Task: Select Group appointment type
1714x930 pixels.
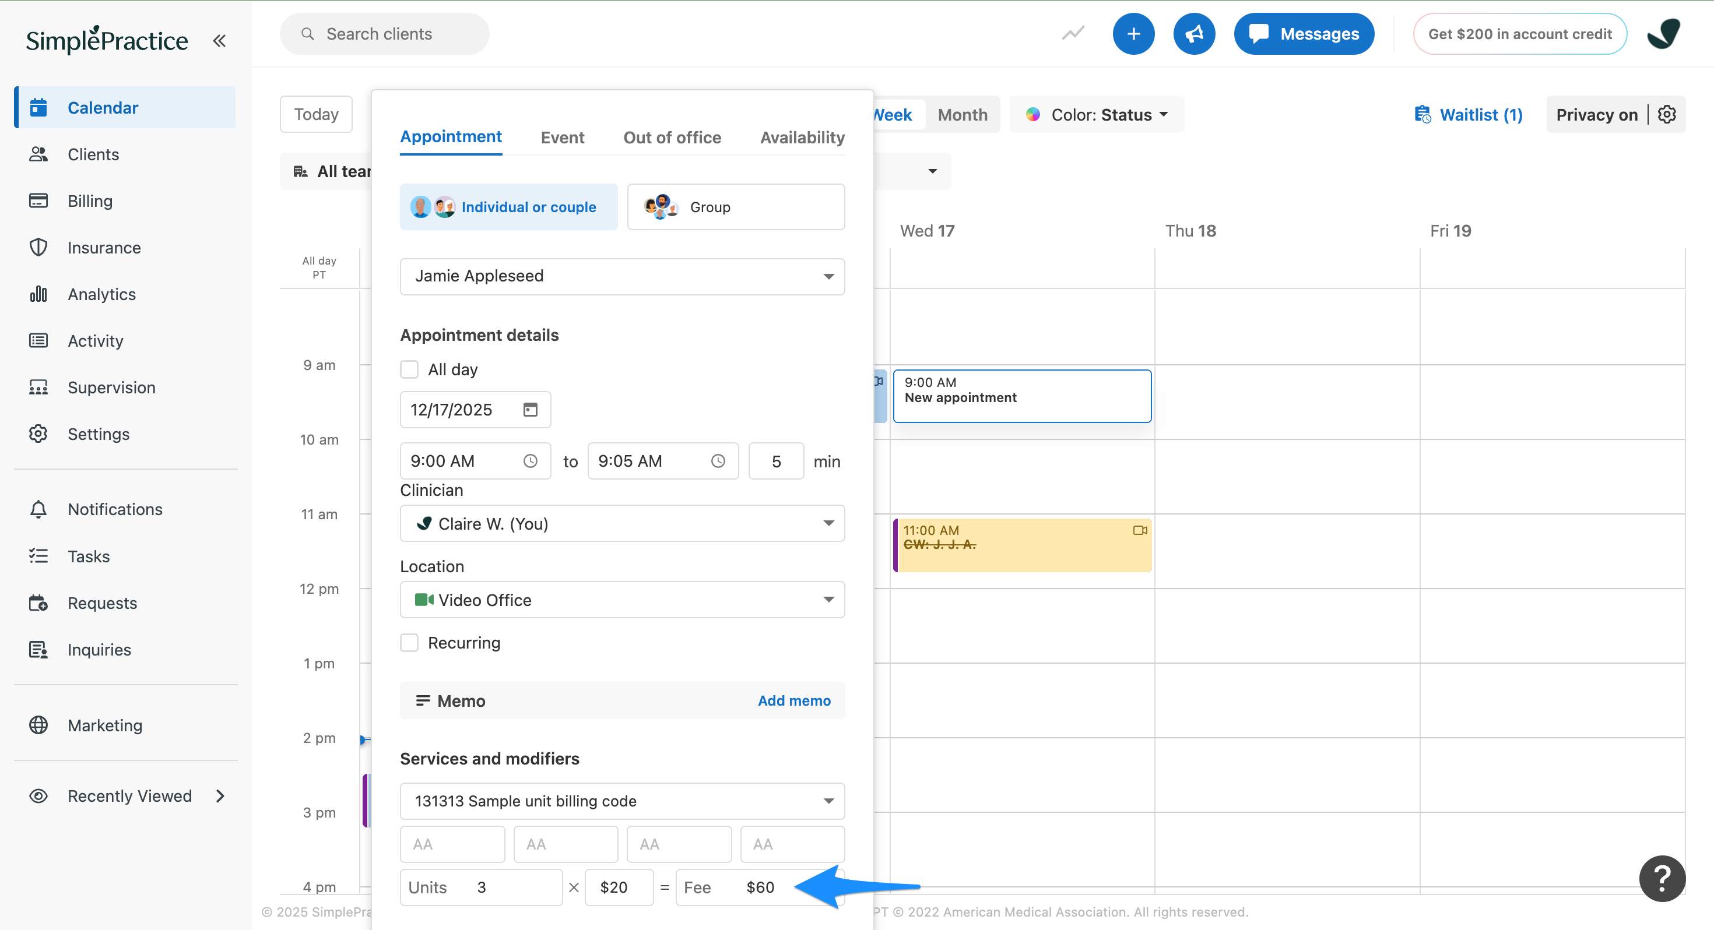Action: pyautogui.click(x=736, y=207)
